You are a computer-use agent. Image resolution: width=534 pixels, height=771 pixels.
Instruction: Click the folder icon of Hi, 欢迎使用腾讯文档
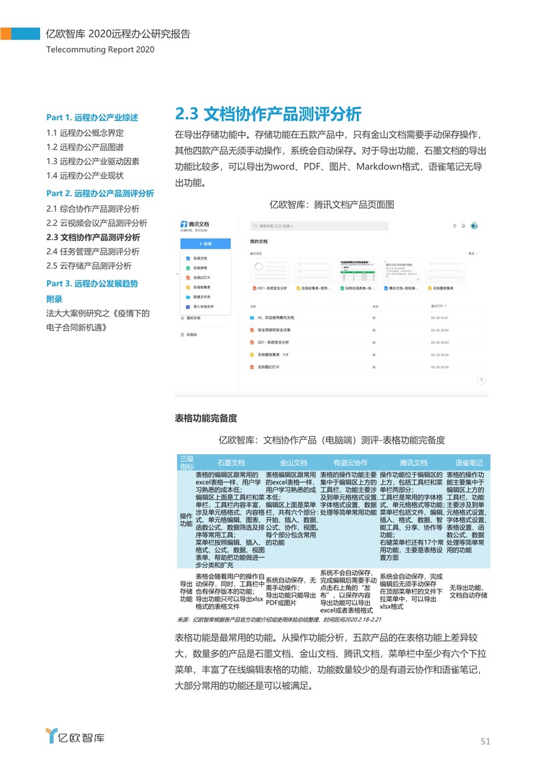(253, 318)
